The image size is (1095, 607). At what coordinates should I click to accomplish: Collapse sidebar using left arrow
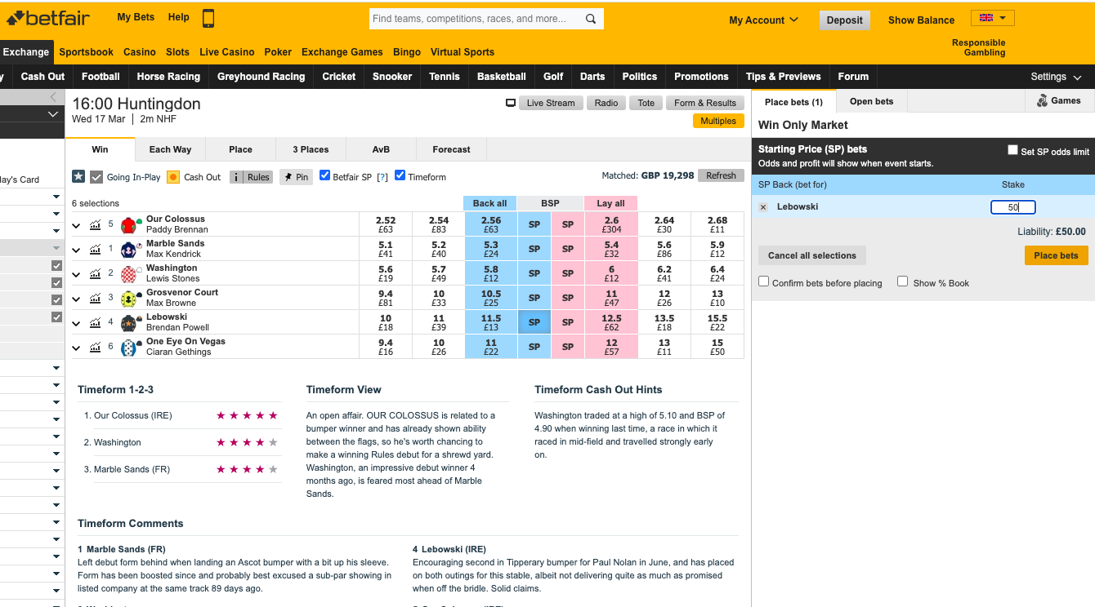(x=53, y=97)
